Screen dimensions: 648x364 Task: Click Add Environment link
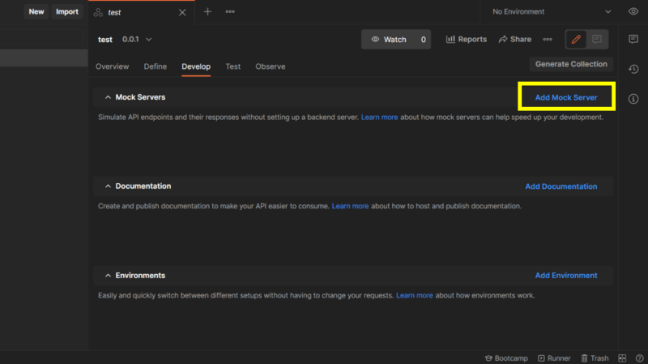(565, 276)
